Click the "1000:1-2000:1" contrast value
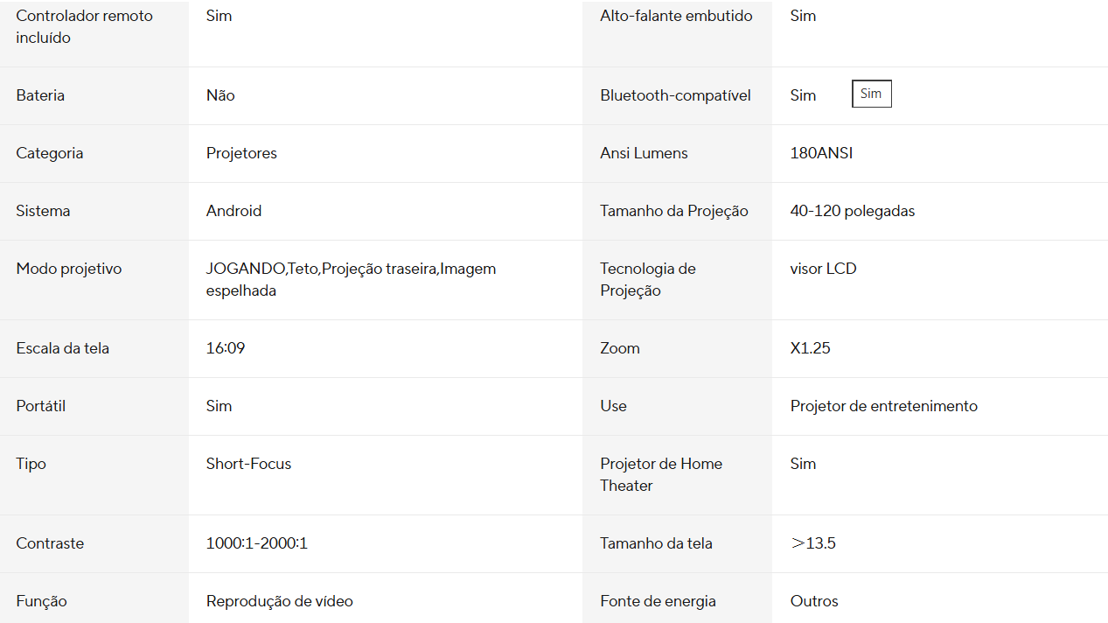The height and width of the screenshot is (623, 1108). 256,543
